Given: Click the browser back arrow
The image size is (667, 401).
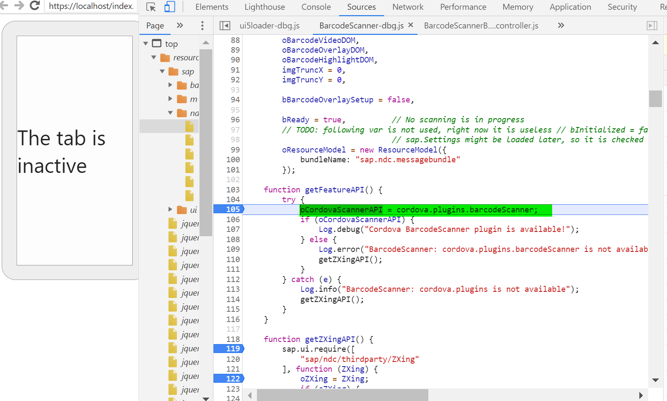Looking at the screenshot, I should click(x=3, y=6).
